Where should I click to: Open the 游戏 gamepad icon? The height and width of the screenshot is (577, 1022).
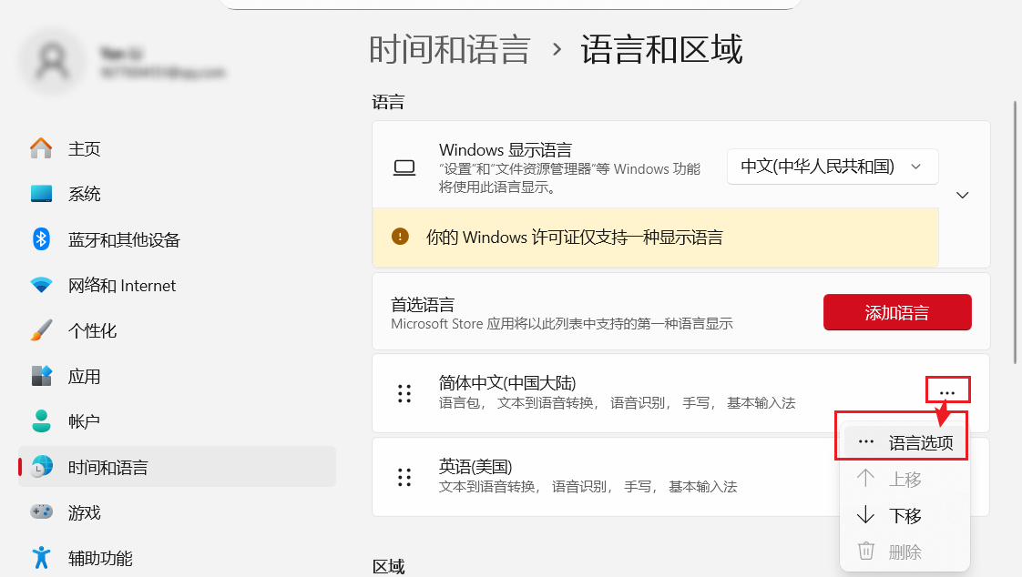coord(41,511)
